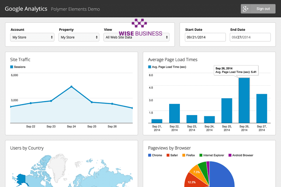Click the End Date label
This screenshot has height=187, width=281.
pos(238,30)
